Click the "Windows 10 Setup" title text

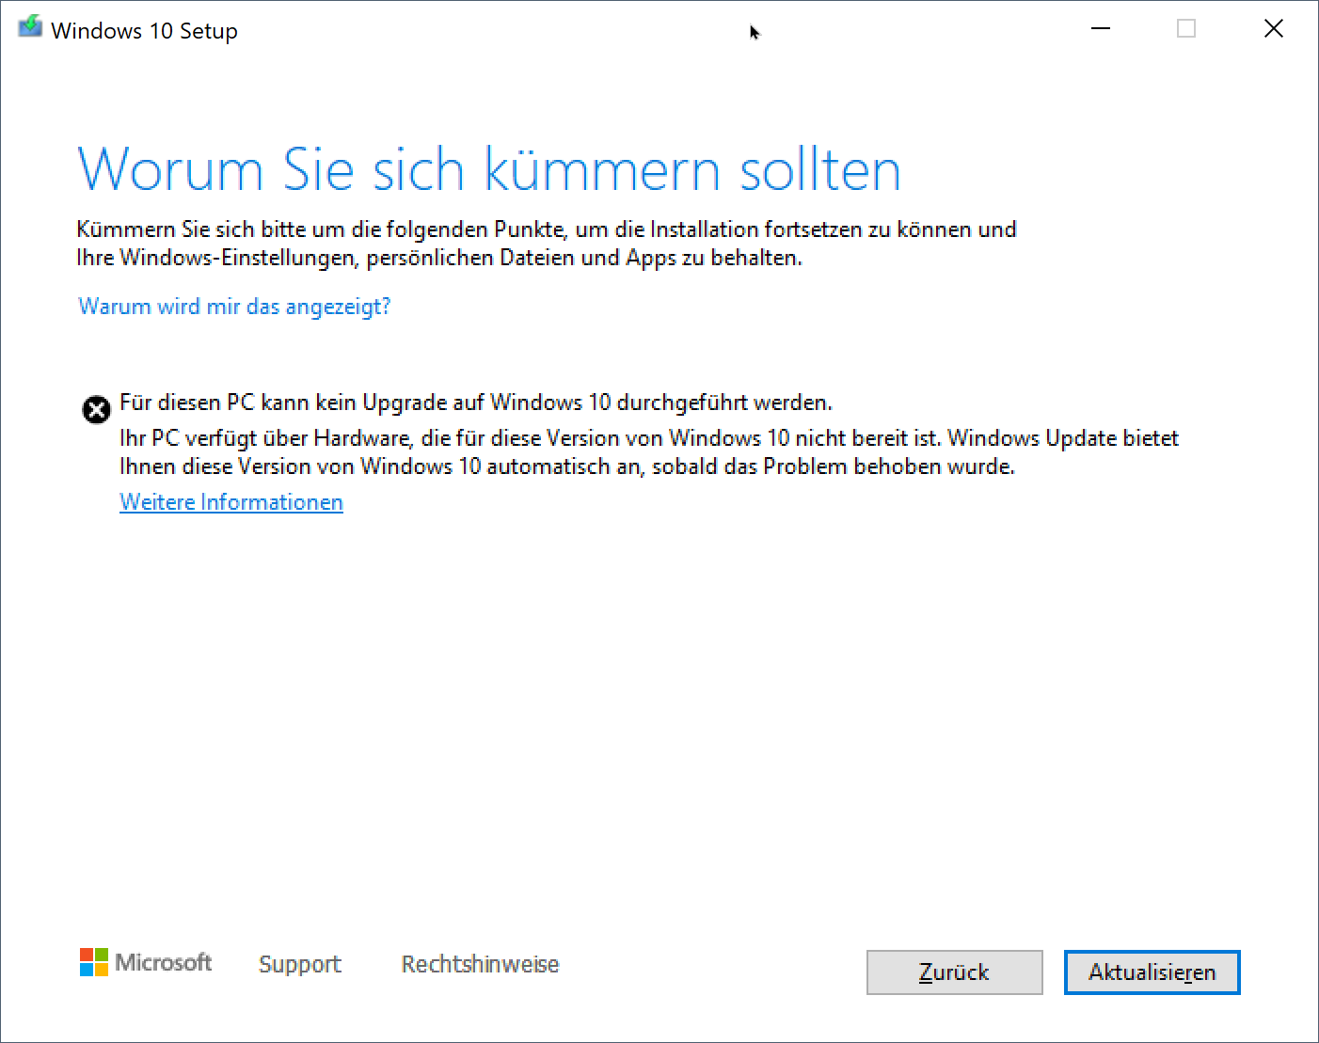(x=144, y=29)
